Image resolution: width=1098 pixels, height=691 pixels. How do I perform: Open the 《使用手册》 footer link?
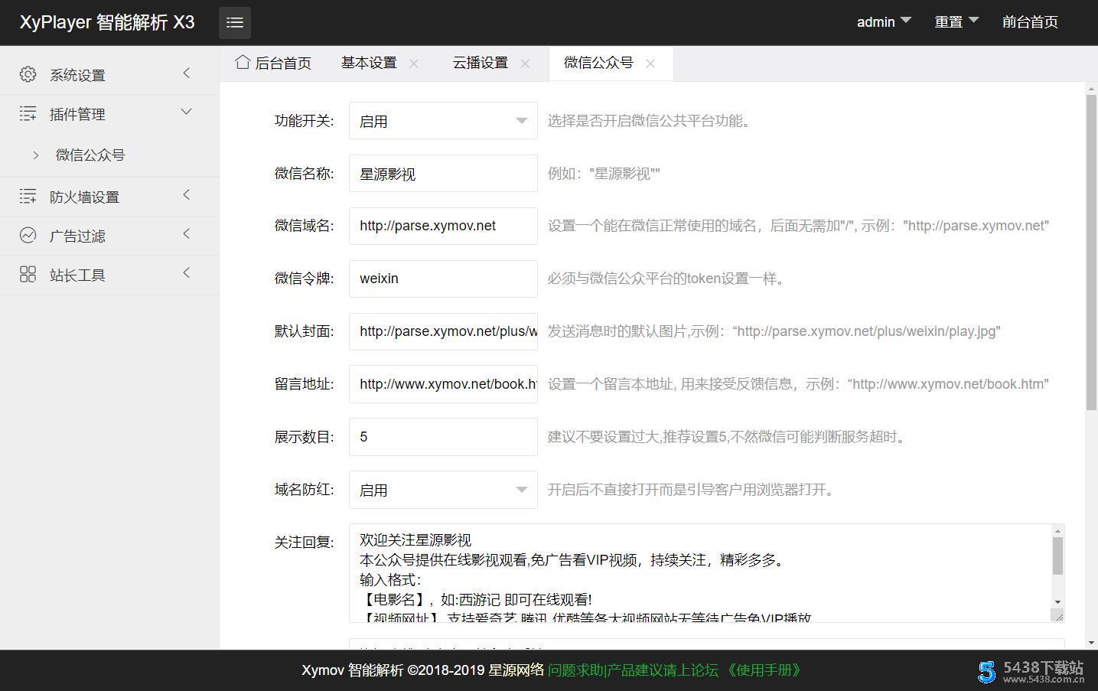[763, 670]
